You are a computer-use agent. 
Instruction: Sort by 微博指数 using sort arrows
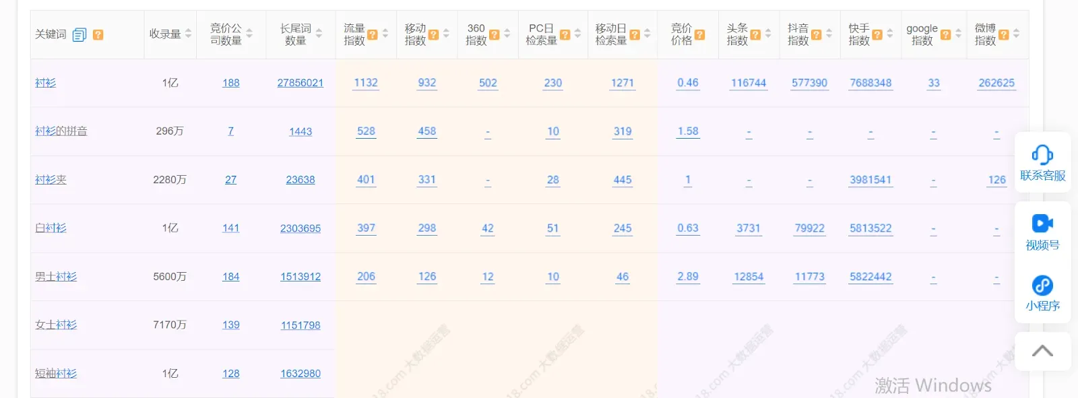coord(1016,34)
